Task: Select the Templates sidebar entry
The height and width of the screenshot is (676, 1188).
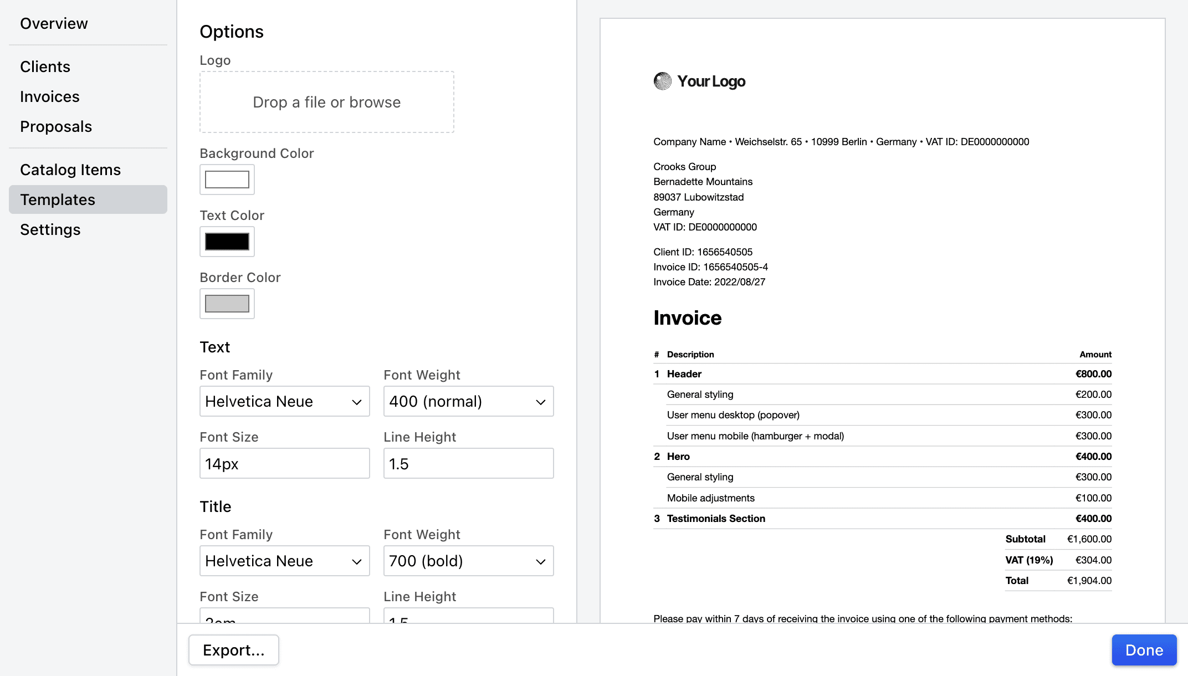Action: tap(57, 199)
